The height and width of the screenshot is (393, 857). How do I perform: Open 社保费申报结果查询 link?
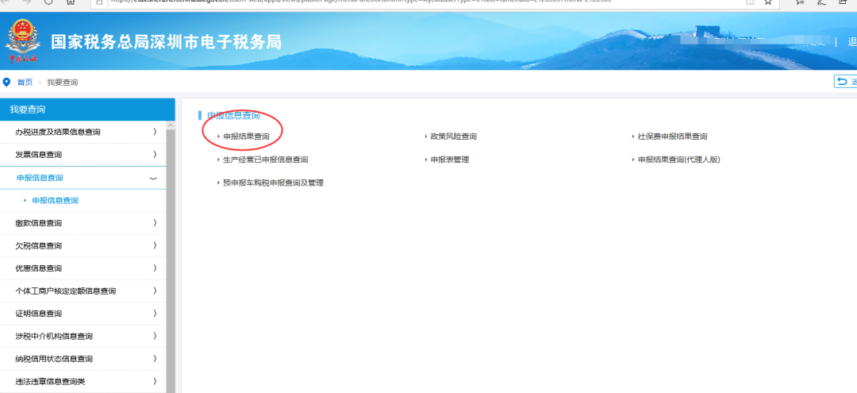click(672, 137)
